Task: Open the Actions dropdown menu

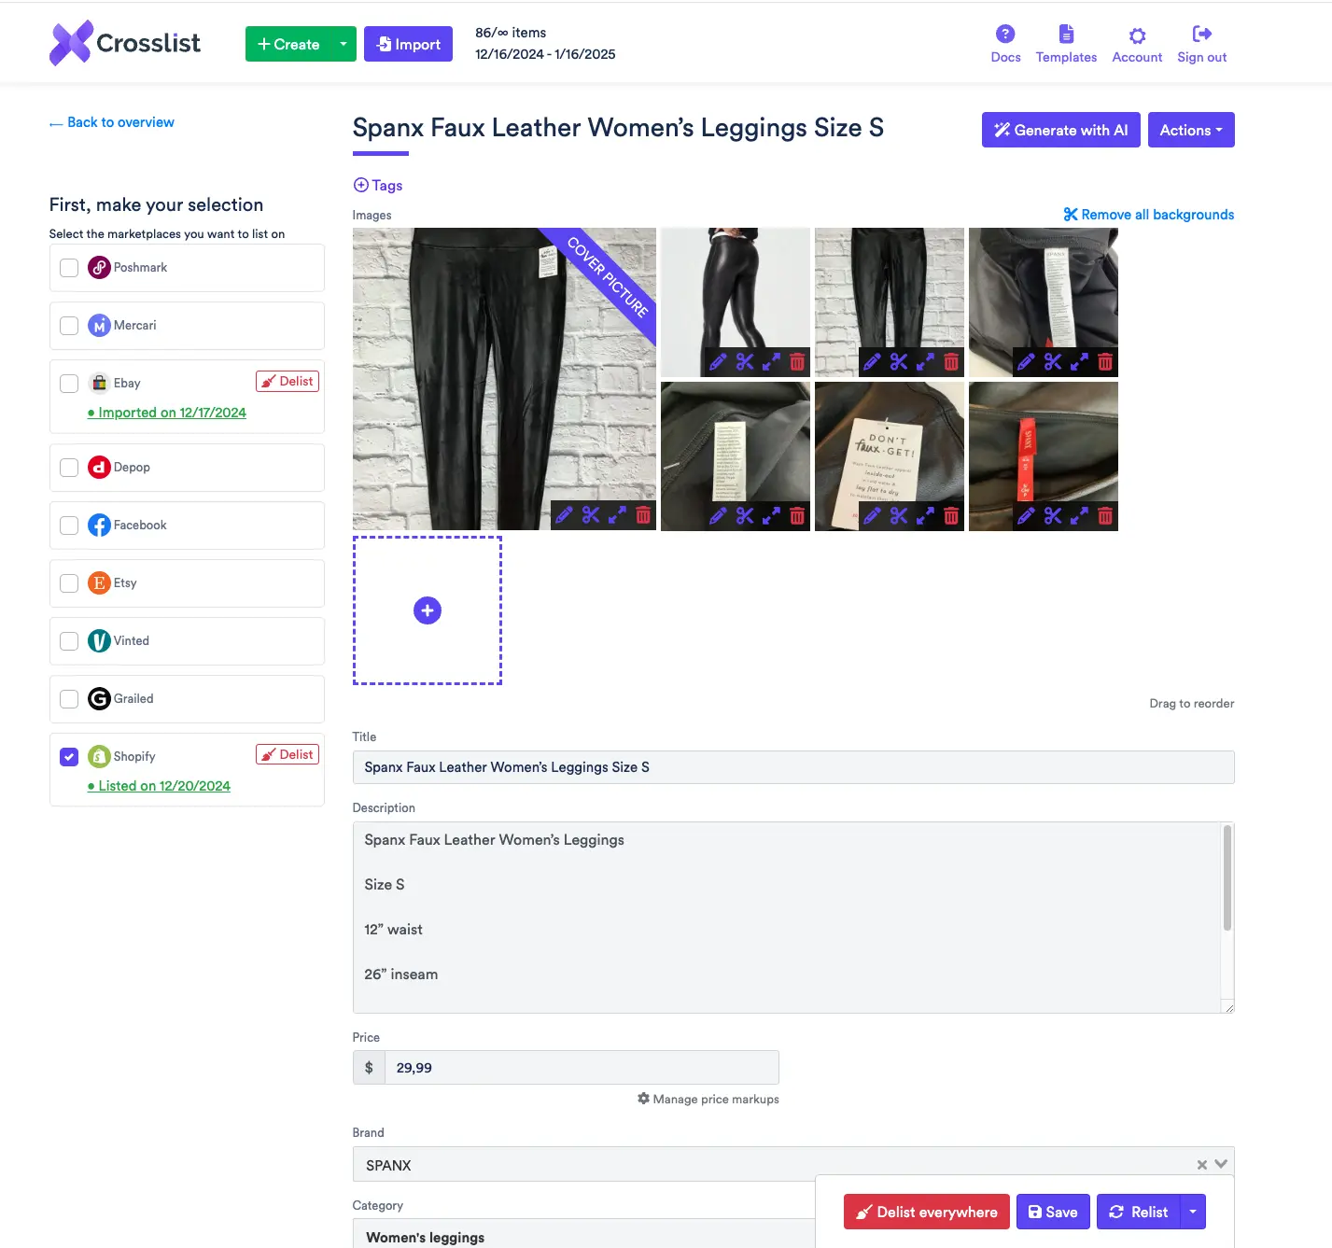Action: tap(1191, 130)
